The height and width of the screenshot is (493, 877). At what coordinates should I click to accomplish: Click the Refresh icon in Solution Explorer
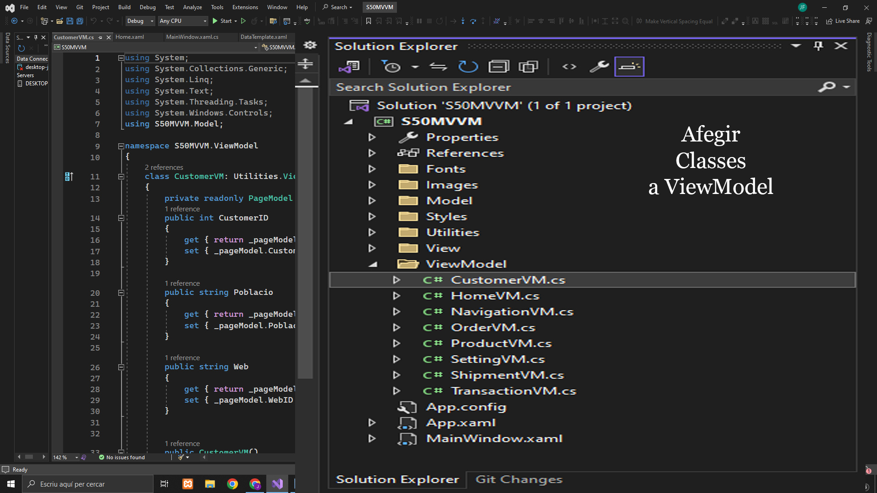tap(468, 67)
